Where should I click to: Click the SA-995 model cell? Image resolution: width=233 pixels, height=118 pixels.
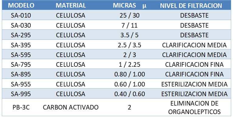pos(21,94)
